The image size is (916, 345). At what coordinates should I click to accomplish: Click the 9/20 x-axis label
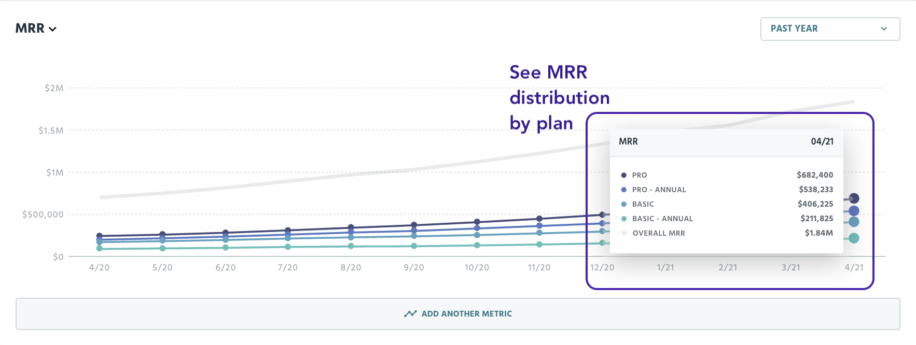(414, 267)
